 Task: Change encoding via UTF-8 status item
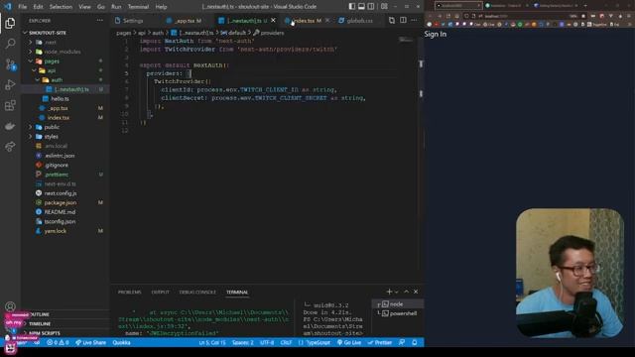point(267,342)
